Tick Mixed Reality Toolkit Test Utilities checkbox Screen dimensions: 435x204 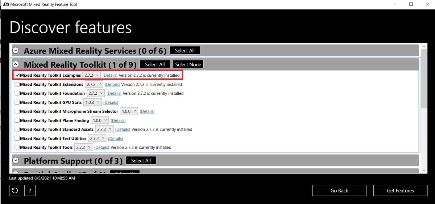point(17,138)
